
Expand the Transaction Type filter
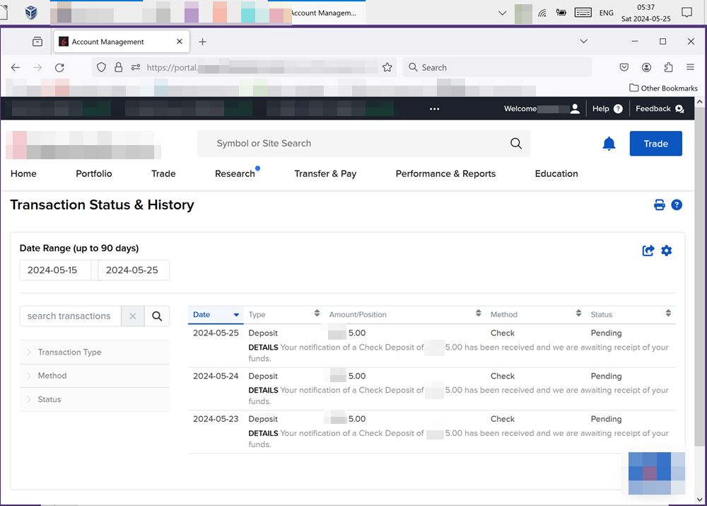pyautogui.click(x=95, y=352)
